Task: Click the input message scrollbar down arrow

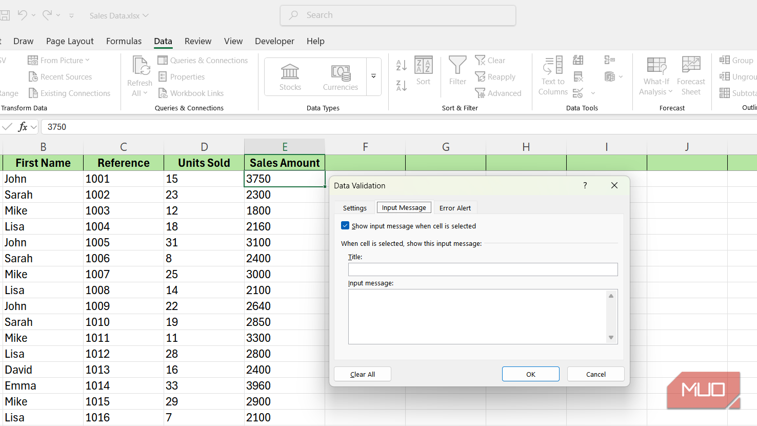Action: pos(611,337)
